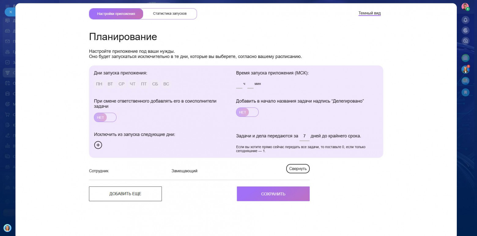The image size is (477, 236).
Task: Open chat with woman avatar showing badge 1
Action: [465, 69]
